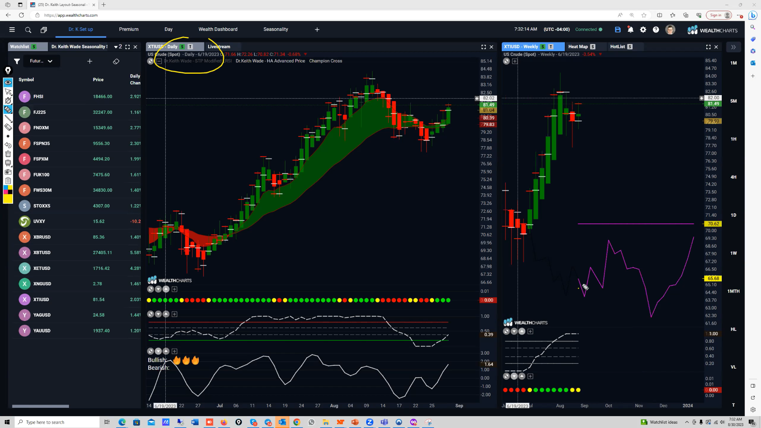This screenshot has width=761, height=428.
Task: Click the trash delete drawings icon
Action: (8, 154)
